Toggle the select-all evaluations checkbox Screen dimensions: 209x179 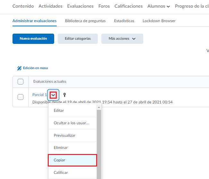coord(21,82)
